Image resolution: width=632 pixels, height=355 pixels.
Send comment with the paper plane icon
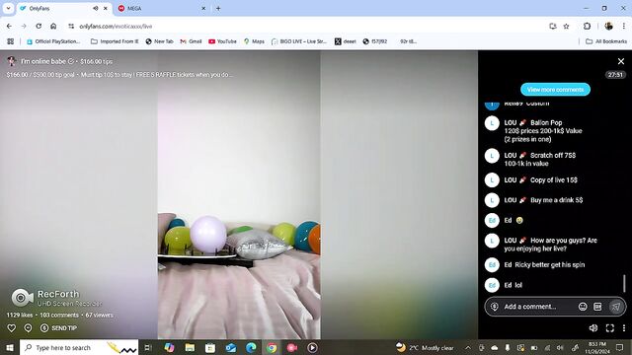[x=616, y=307]
